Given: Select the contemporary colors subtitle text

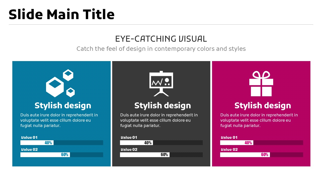Looking at the screenshot, I should tap(161, 49).
